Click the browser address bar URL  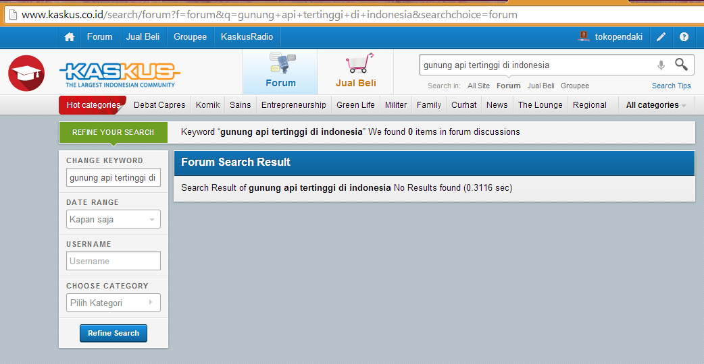click(x=270, y=15)
